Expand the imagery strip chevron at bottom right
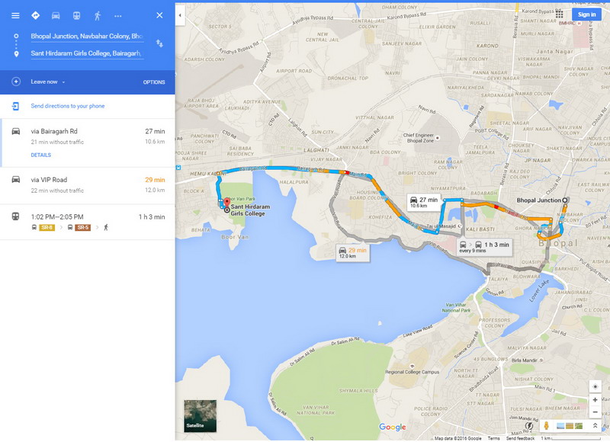This screenshot has height=442, width=610. pyautogui.click(x=595, y=426)
